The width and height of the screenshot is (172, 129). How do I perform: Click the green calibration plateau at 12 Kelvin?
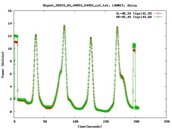tap(16, 36)
